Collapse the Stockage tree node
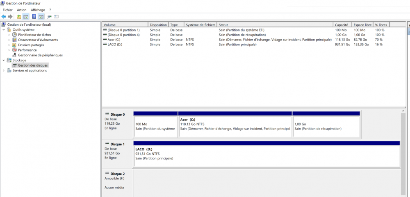Viewport: 410px width, 197px height. click(x=4, y=60)
